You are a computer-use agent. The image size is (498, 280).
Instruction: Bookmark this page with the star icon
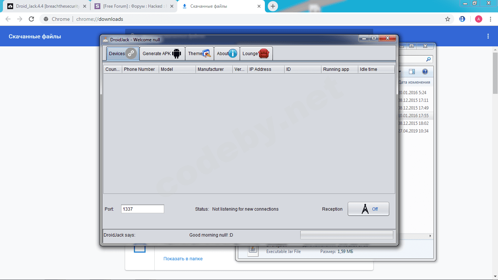448,19
